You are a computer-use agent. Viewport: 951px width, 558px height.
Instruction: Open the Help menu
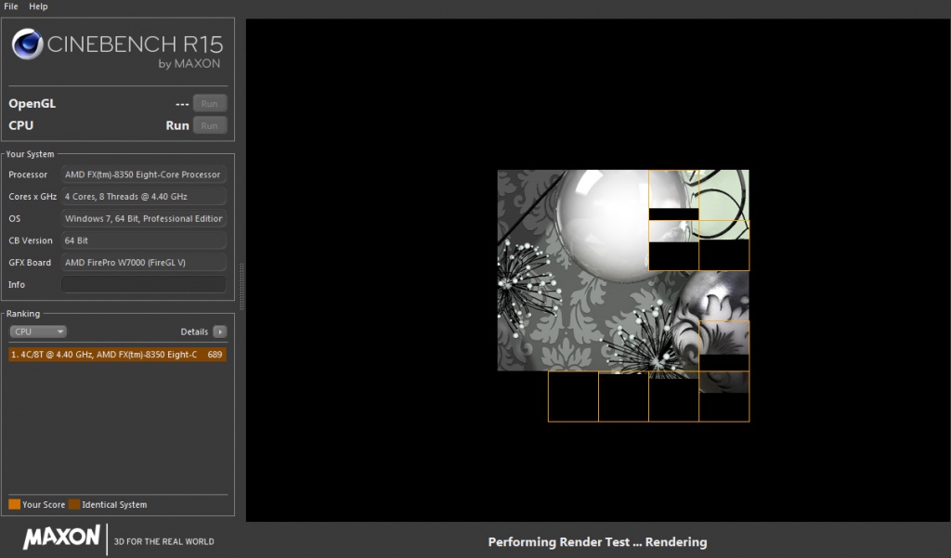[38, 6]
